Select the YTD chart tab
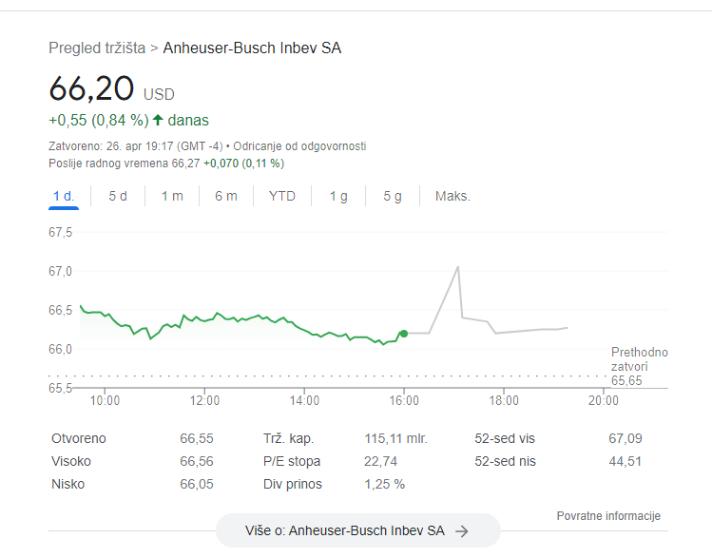712x558 pixels. coord(282,196)
